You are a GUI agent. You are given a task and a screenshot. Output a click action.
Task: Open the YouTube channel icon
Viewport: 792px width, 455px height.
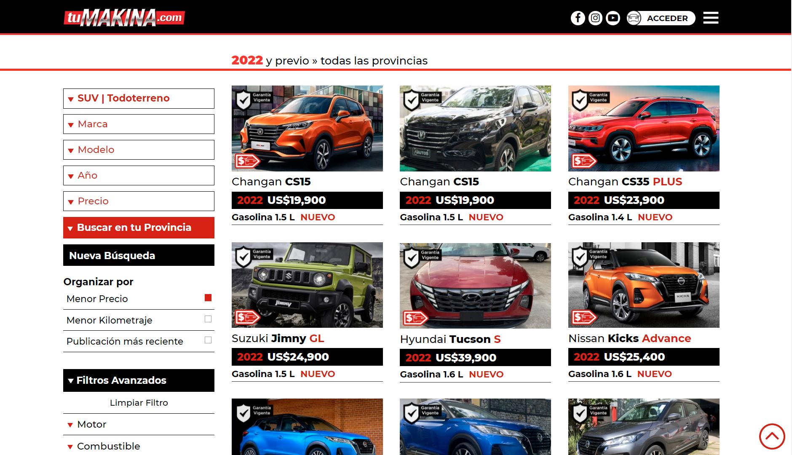coord(613,18)
